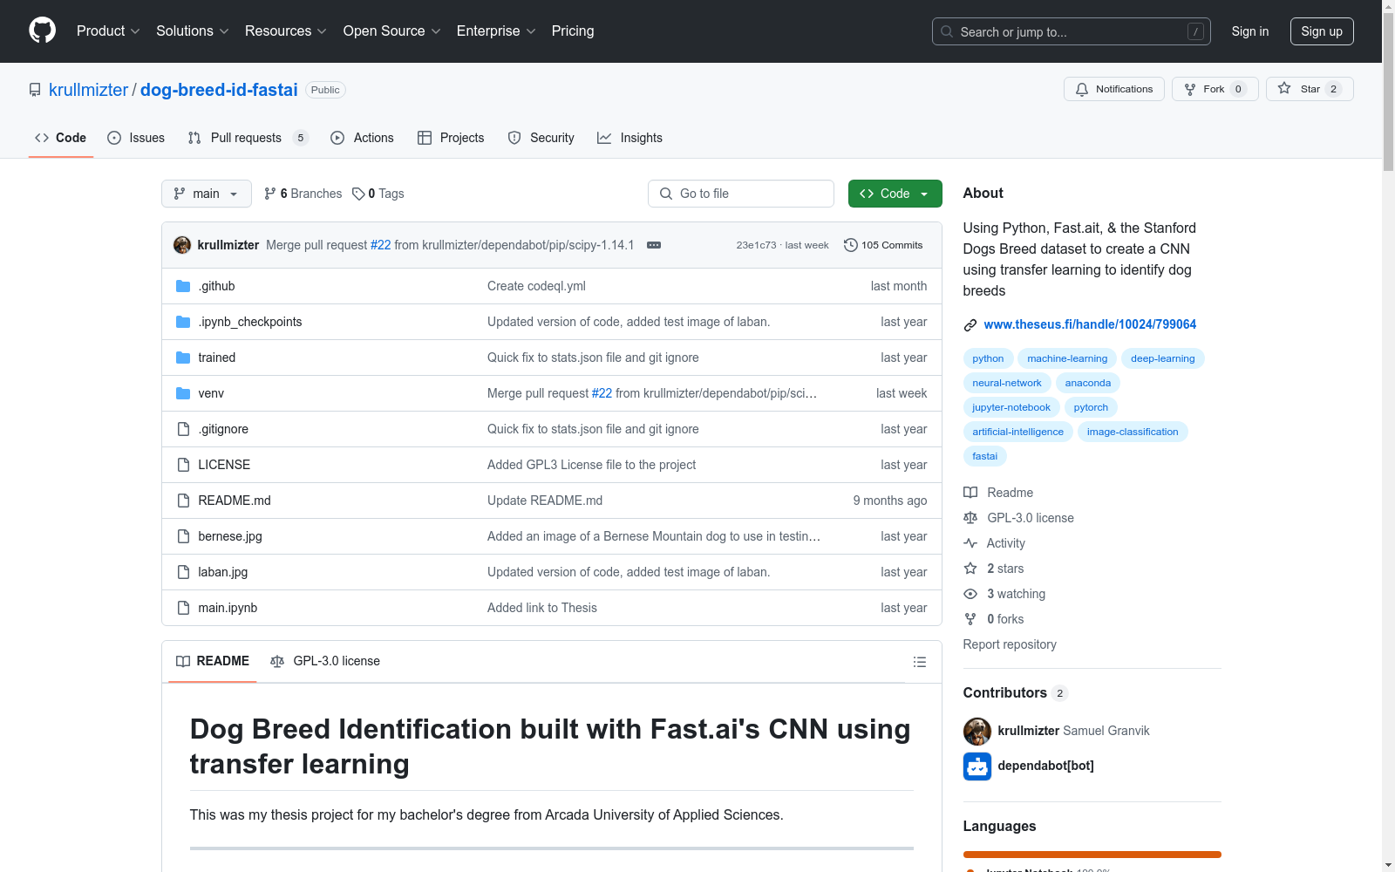Click the Search or jump to field
This screenshot has height=872, width=1395.
pyautogui.click(x=1072, y=31)
